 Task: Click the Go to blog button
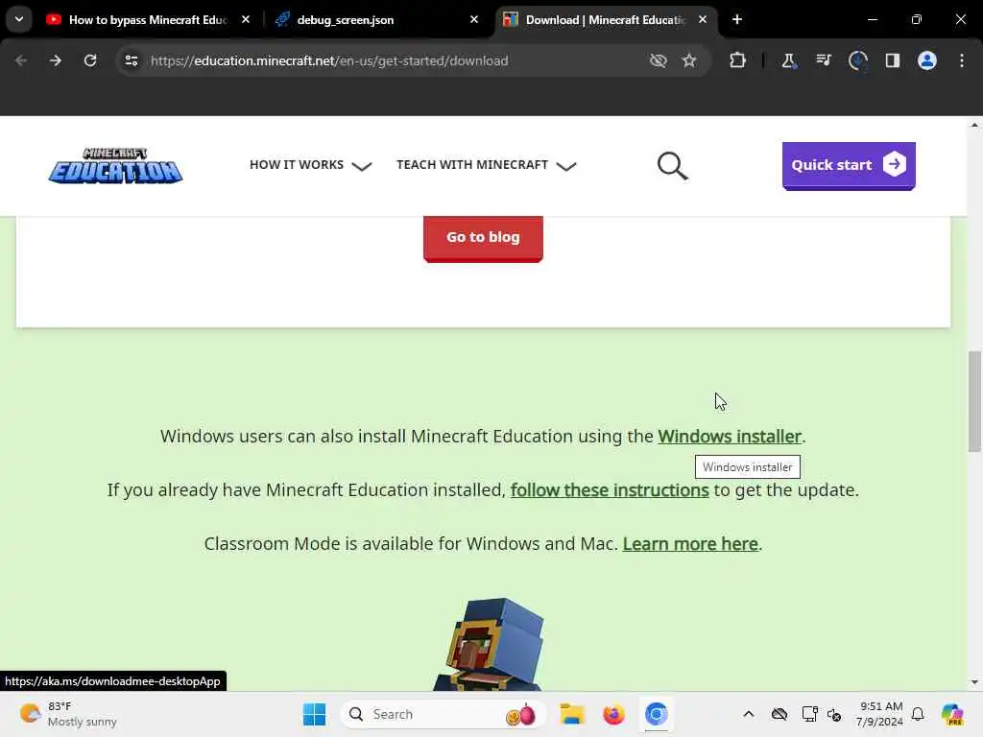click(483, 238)
